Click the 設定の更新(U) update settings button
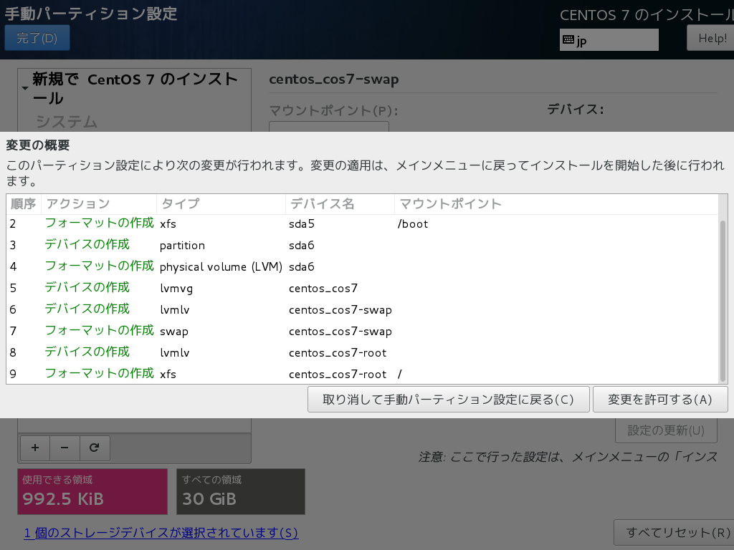 666,430
